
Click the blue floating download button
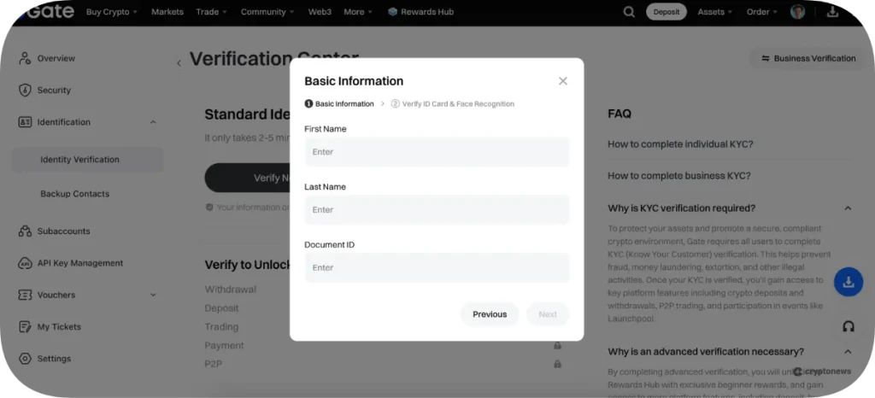[x=849, y=282]
